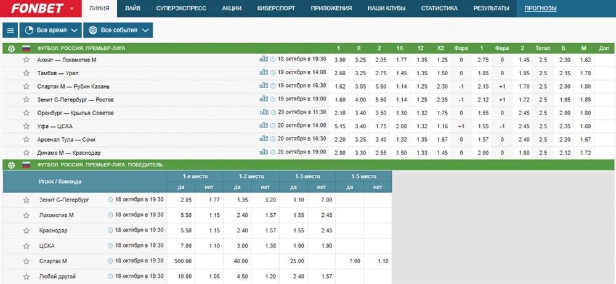Click the pie-chart time icon in Все время filter

coord(29,30)
